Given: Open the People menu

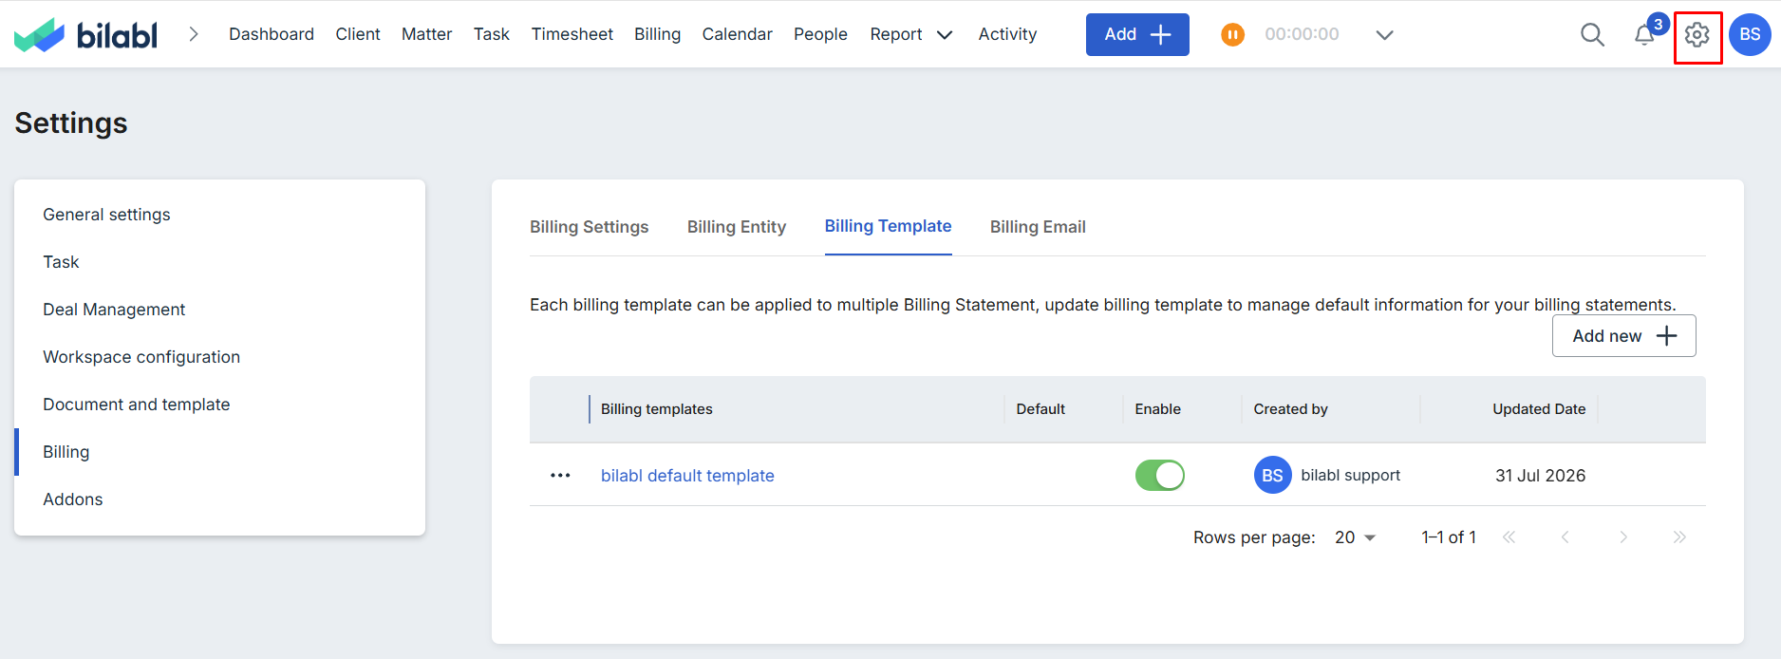Looking at the screenshot, I should (821, 34).
